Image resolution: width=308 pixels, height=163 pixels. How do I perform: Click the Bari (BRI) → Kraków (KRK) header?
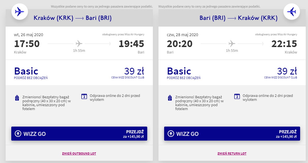238,18
